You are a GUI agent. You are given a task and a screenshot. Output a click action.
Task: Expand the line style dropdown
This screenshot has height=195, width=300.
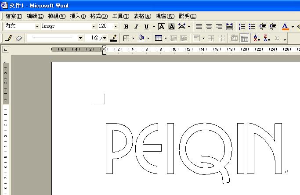[x=80, y=38]
